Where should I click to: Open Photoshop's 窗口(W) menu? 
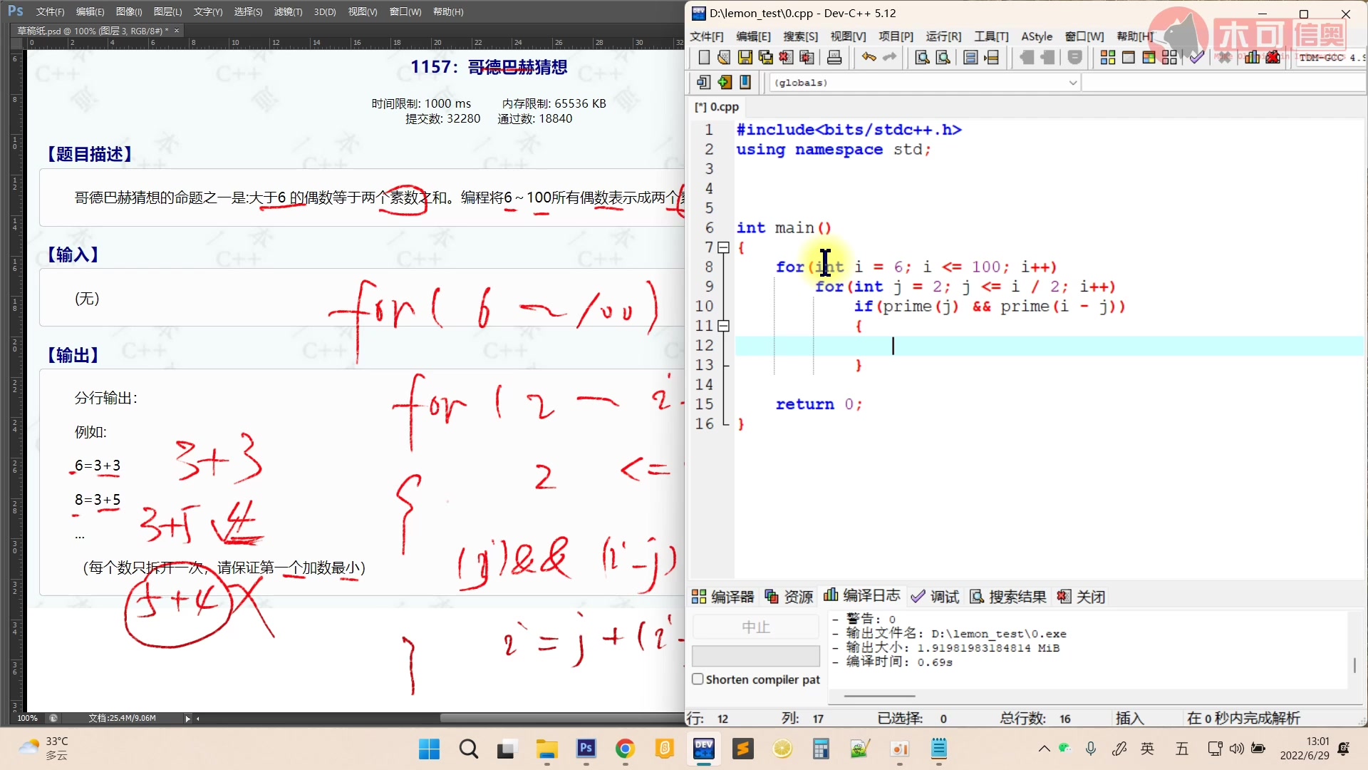point(405,11)
